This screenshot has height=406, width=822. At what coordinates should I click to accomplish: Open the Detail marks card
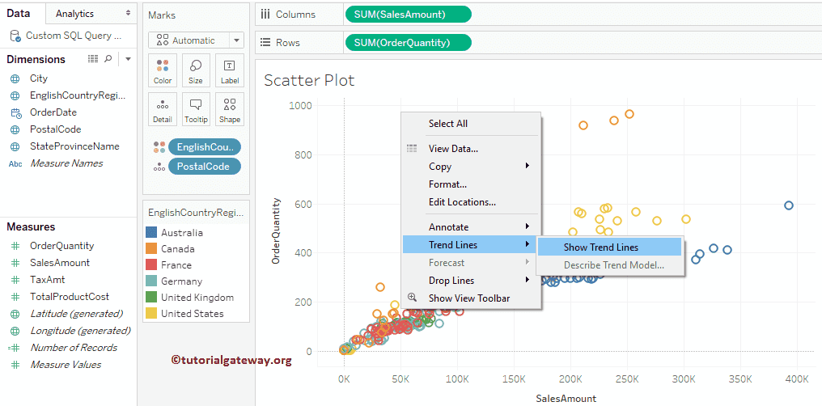163,109
